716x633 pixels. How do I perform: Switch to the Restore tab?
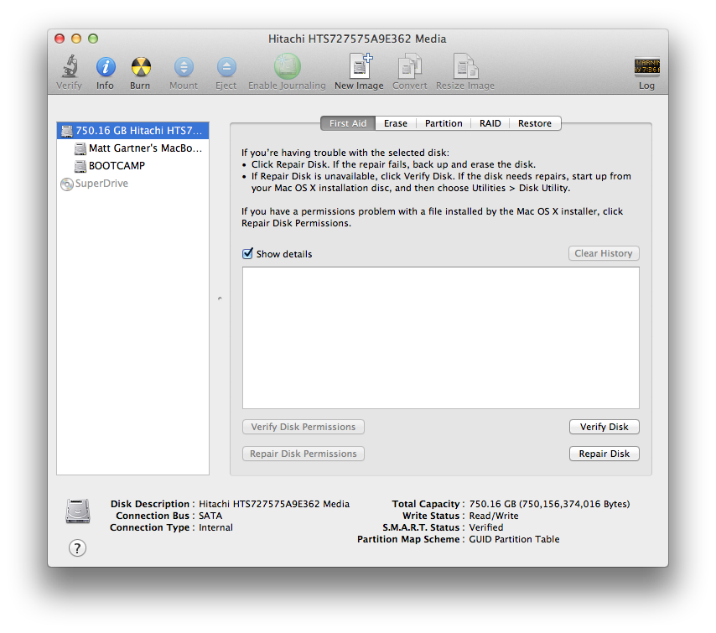tap(535, 123)
